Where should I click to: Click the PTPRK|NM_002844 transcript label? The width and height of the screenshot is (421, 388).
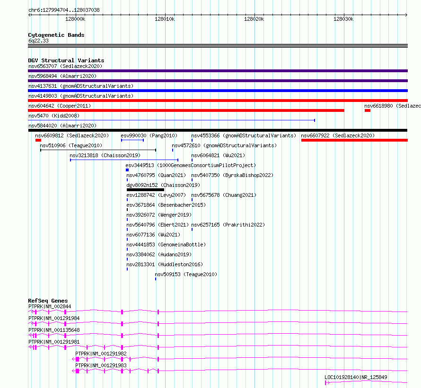tap(50, 306)
